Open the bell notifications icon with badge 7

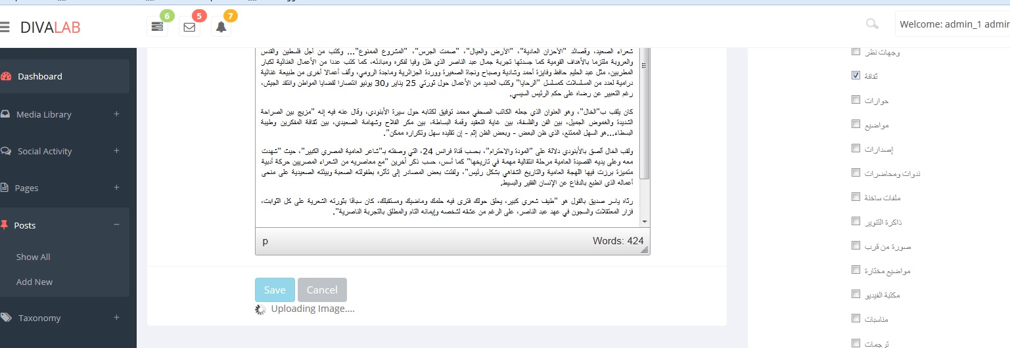(221, 27)
